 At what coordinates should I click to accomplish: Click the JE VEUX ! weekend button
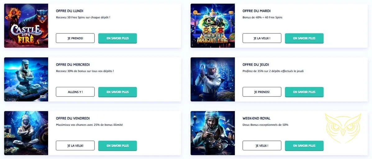tap(262, 145)
